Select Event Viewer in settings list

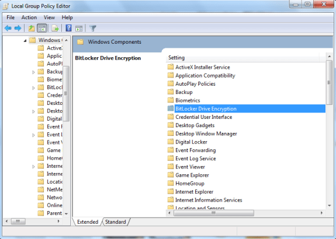(x=190, y=167)
